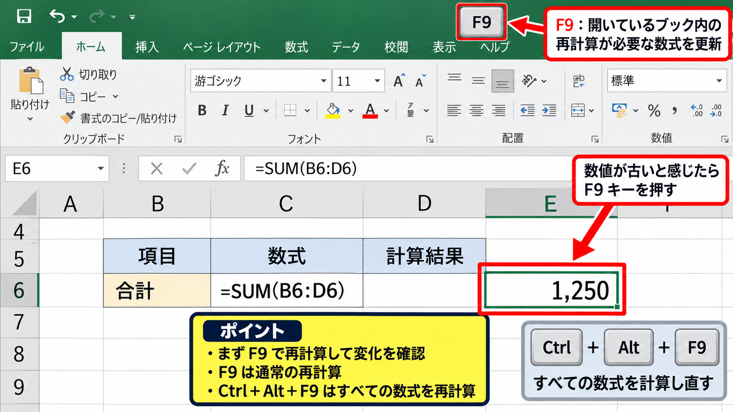Apply yellow fill color bucket
Viewport: 733px width, 412px height.
(x=333, y=110)
